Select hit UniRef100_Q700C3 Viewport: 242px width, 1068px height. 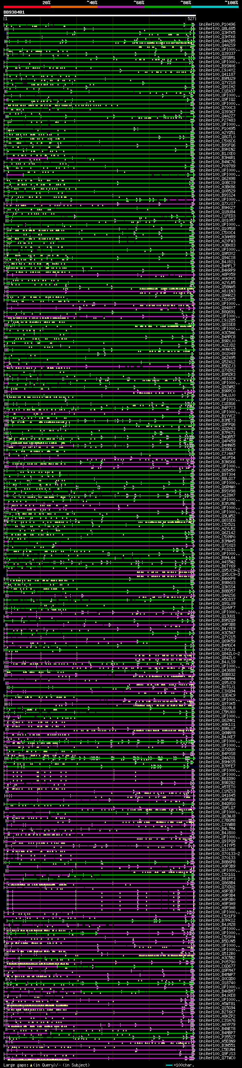tap(217, 108)
